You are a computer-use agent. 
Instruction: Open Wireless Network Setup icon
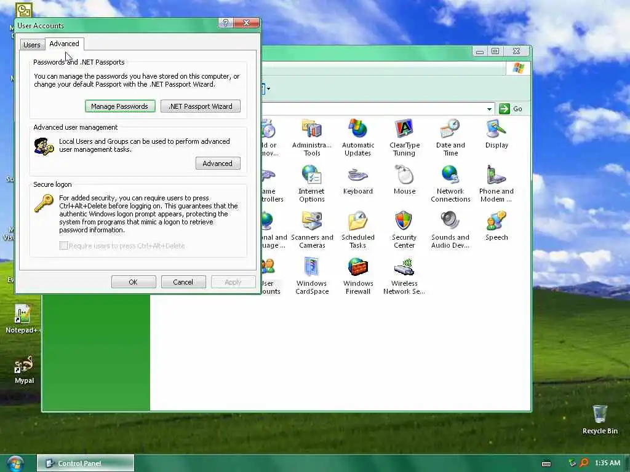pos(404,276)
